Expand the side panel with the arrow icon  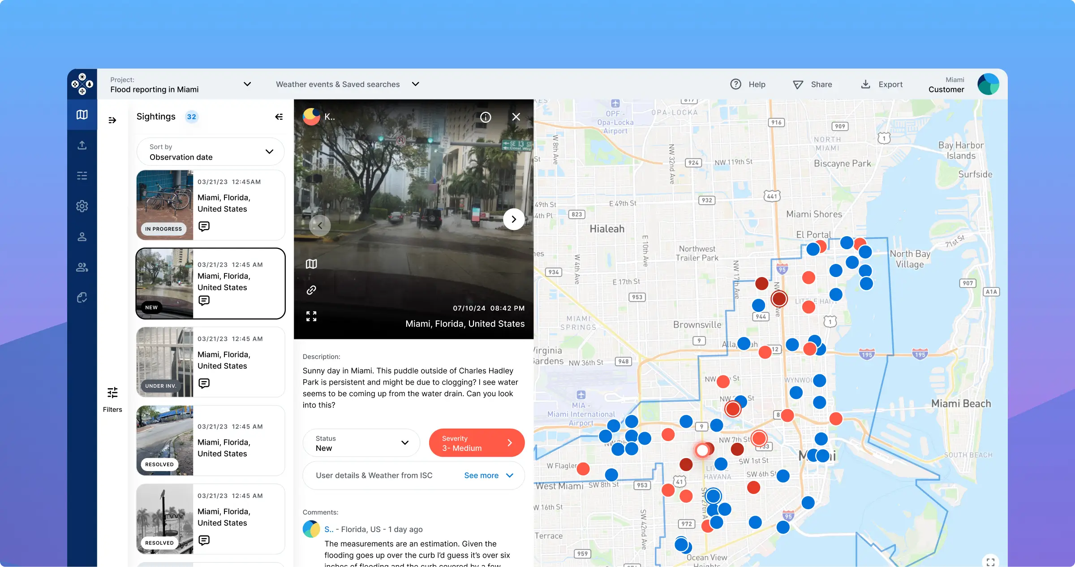[x=112, y=120]
